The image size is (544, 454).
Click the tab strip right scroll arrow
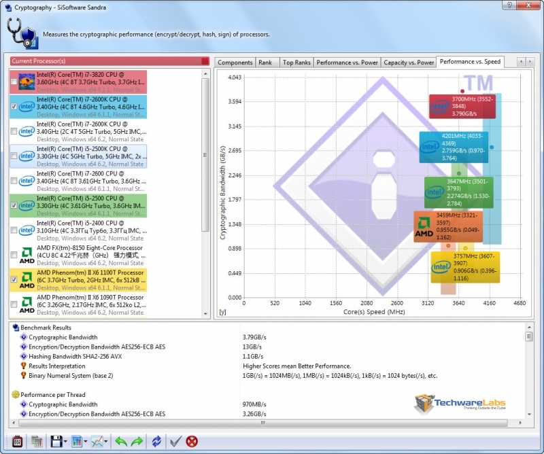pos(530,62)
